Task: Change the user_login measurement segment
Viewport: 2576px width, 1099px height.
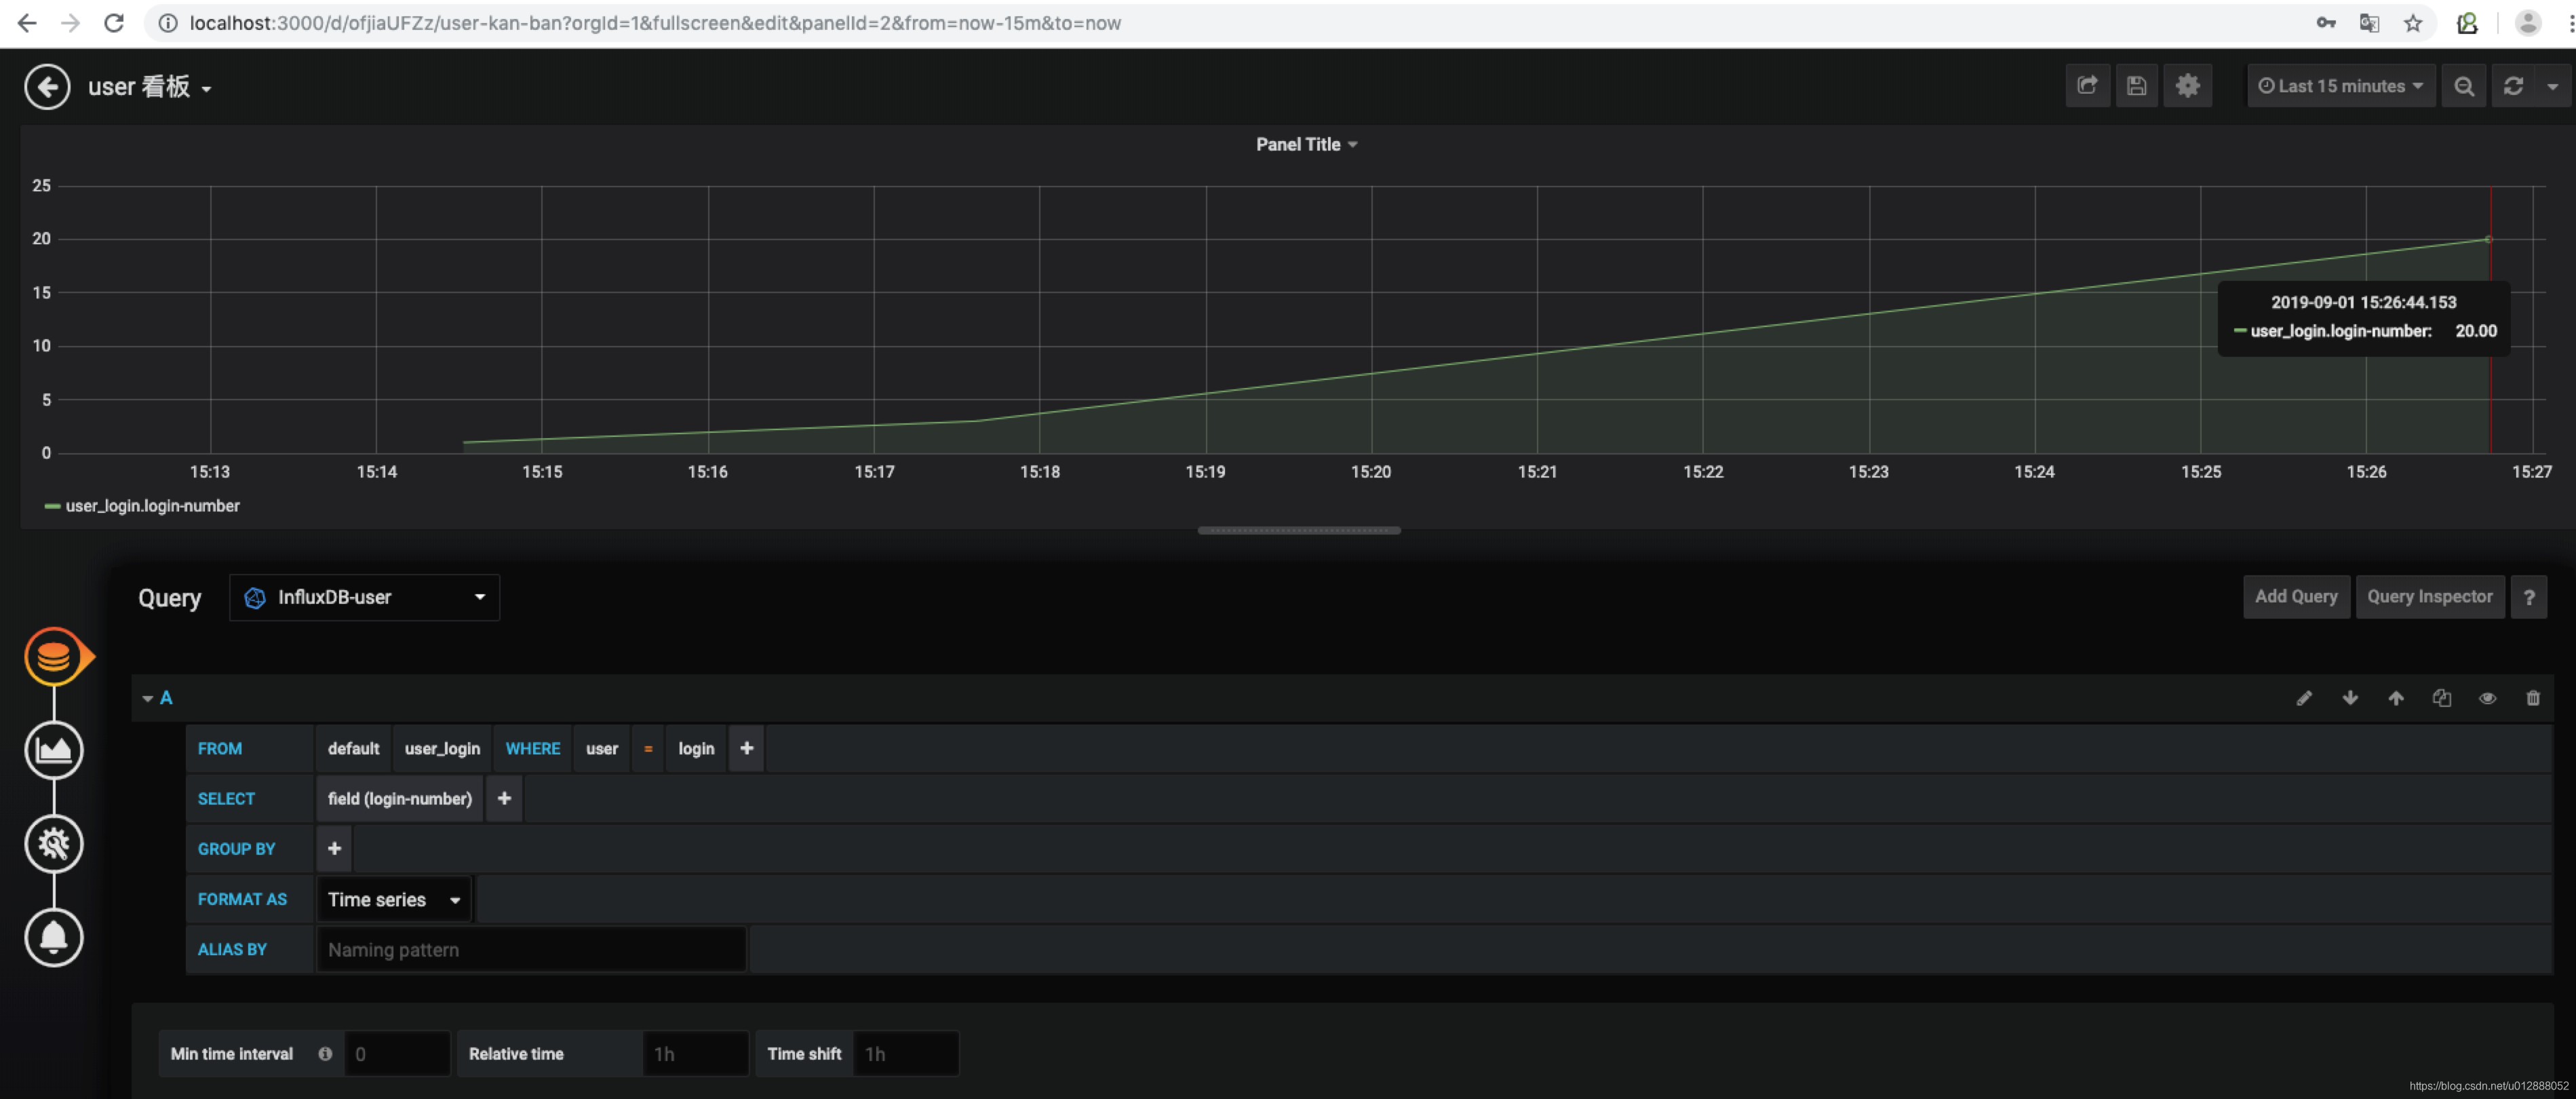Action: coord(442,748)
